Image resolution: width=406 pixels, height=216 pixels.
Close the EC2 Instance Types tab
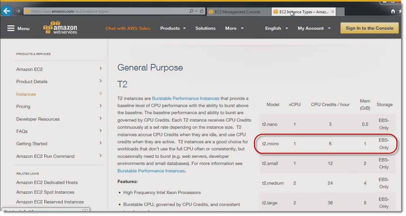(x=333, y=12)
